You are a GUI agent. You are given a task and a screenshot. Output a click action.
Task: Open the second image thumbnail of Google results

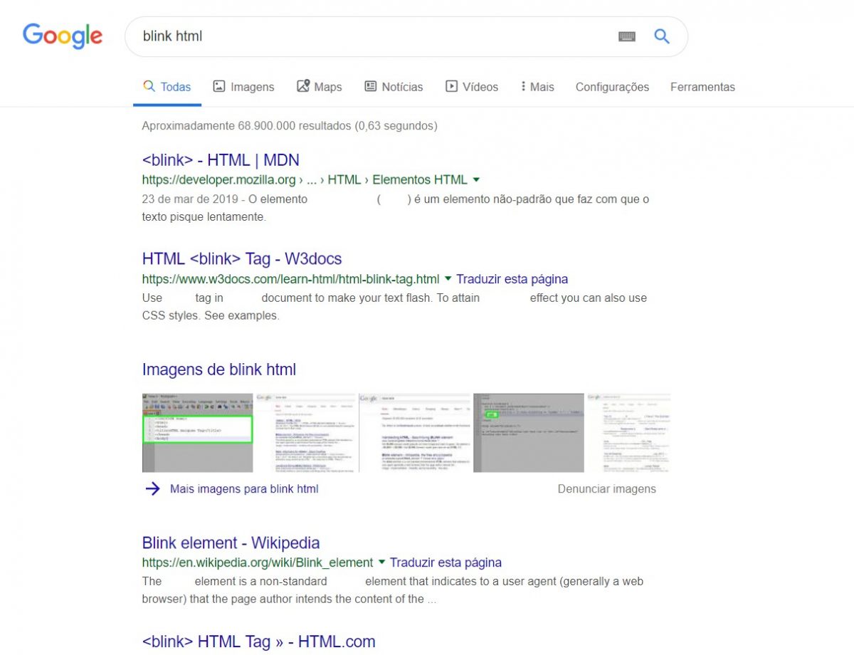tap(305, 432)
